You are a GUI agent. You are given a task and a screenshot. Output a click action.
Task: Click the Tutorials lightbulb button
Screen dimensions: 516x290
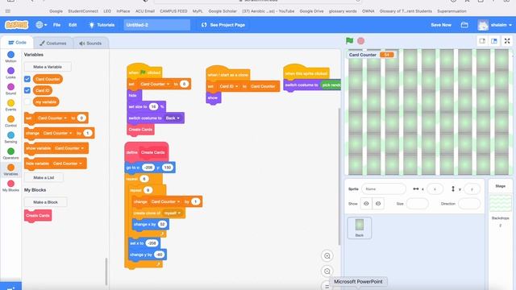tap(102, 25)
